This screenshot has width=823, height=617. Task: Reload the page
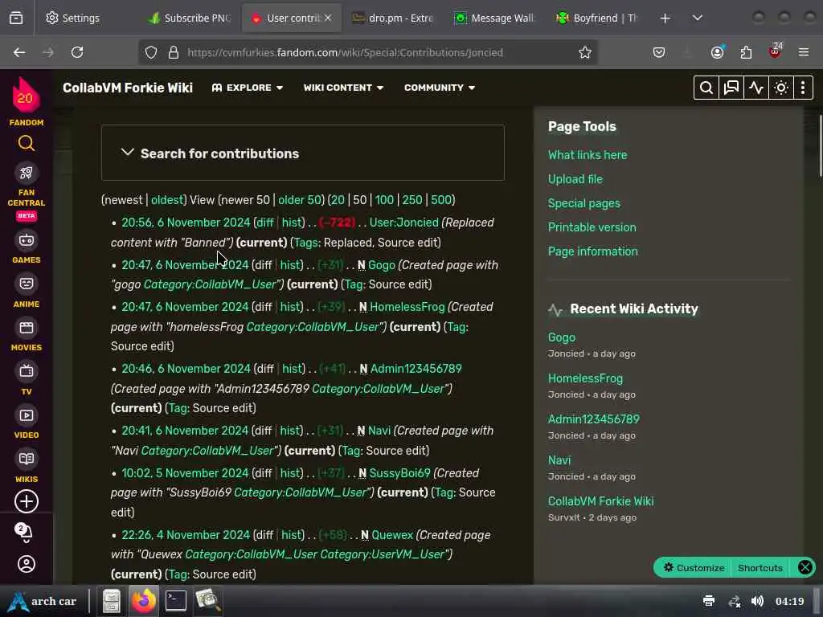[x=77, y=52]
